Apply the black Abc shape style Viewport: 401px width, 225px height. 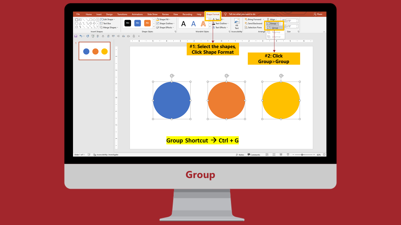tap(128, 23)
